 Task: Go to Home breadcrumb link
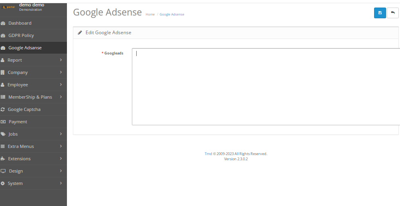pos(150,14)
